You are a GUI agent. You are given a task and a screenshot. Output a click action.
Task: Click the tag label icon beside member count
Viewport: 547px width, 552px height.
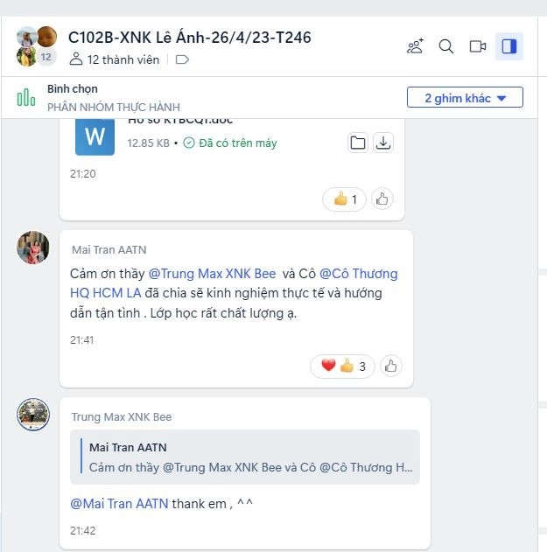[x=182, y=59]
